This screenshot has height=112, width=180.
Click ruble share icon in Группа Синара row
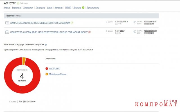[106, 22]
